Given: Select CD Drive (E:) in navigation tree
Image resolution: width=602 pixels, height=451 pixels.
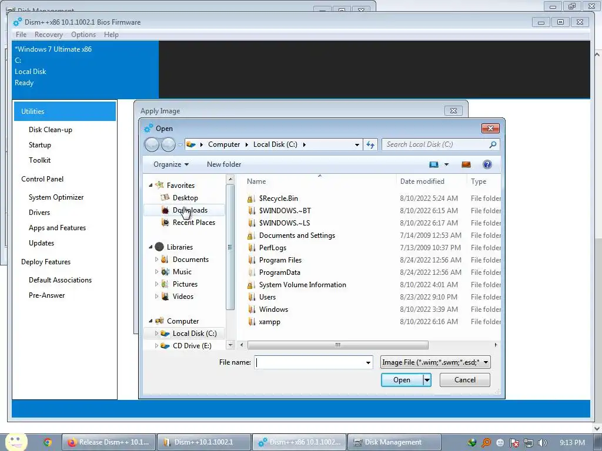Looking at the screenshot, I should coord(192,346).
